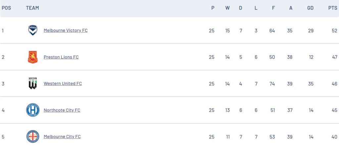This screenshot has height=147, width=339.
Task: Open the Preston Lions FC team link
Action: 61,57
